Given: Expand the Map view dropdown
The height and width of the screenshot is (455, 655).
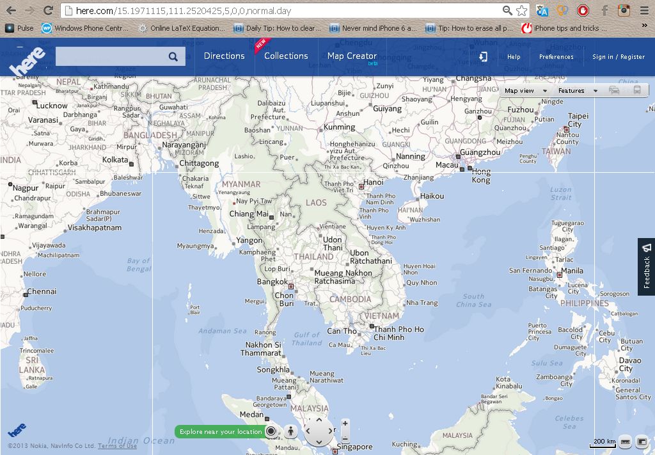Looking at the screenshot, I should click(x=526, y=91).
